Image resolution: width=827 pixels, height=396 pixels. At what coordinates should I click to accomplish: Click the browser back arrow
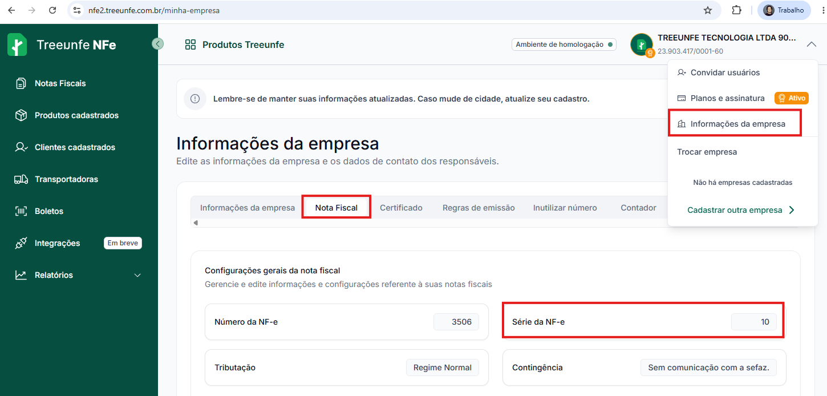[11, 10]
